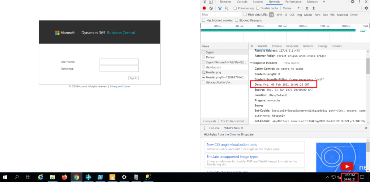Image resolution: width=370 pixels, height=182 pixels.
Task: Filter requests by JS type
Action: click(286, 14)
